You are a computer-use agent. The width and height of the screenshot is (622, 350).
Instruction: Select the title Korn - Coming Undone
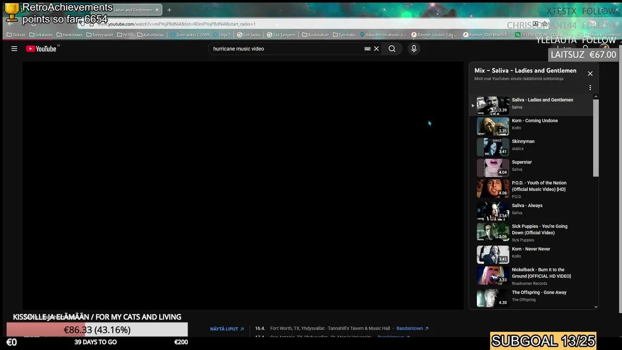[x=535, y=121]
